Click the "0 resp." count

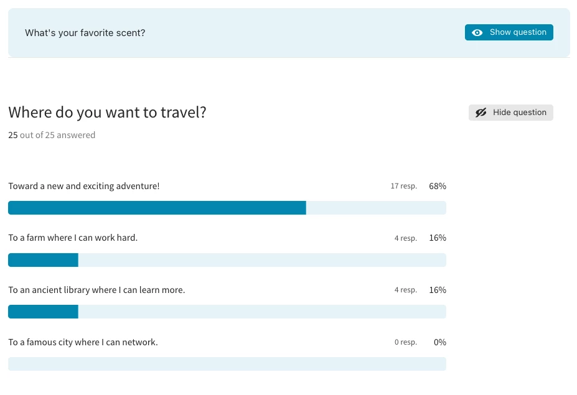pos(405,343)
